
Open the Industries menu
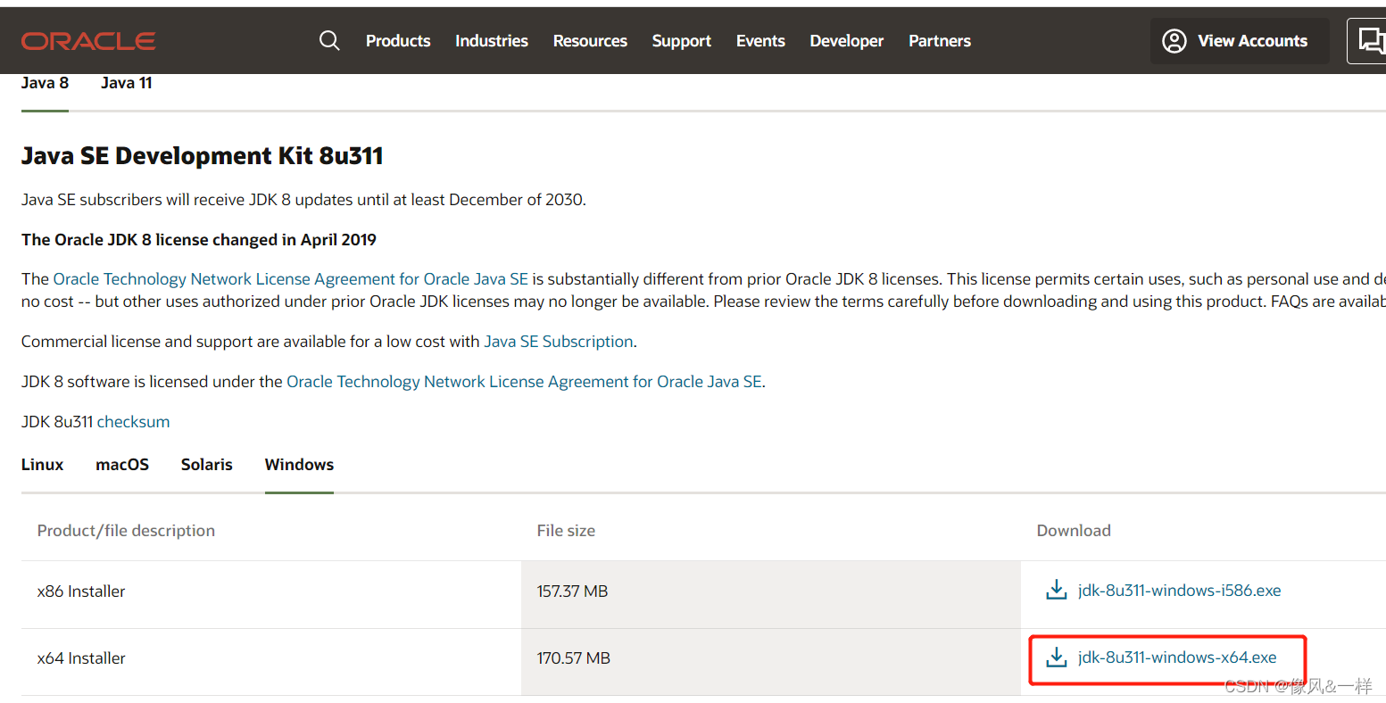[492, 41]
